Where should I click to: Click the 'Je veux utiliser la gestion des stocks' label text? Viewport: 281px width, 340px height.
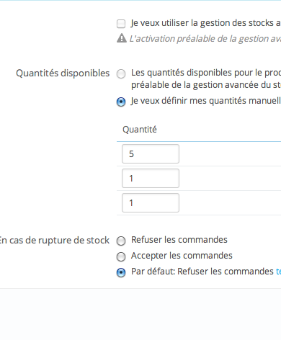206,23
